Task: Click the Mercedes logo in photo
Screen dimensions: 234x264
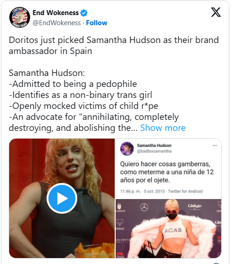Action: 144,207
